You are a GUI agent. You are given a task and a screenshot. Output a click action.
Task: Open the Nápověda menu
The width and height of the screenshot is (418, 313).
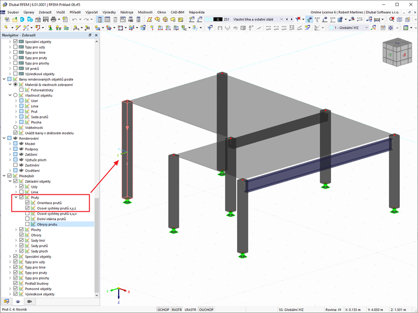(197, 12)
